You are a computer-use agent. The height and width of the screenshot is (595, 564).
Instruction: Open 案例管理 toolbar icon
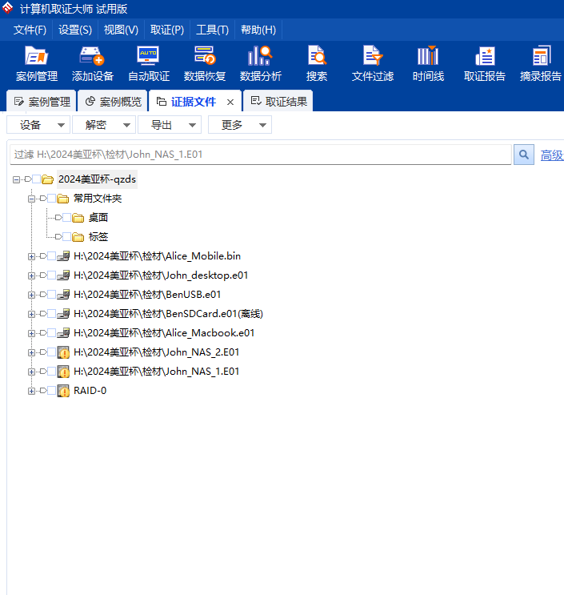36,63
